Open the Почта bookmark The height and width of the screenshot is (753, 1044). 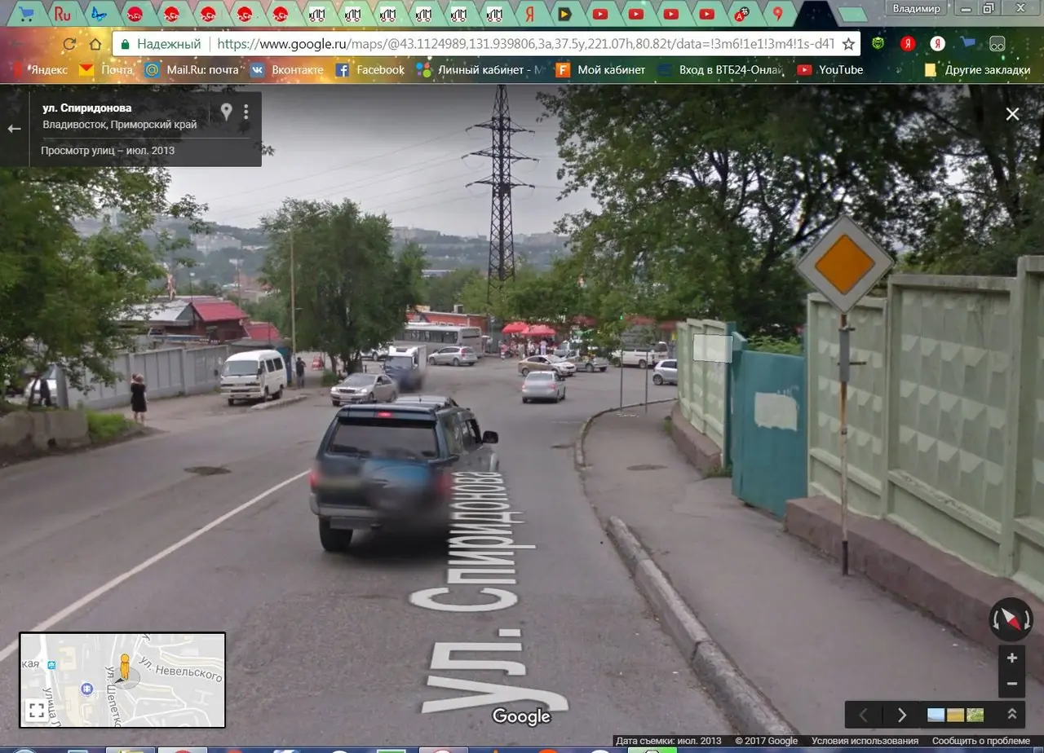point(106,70)
